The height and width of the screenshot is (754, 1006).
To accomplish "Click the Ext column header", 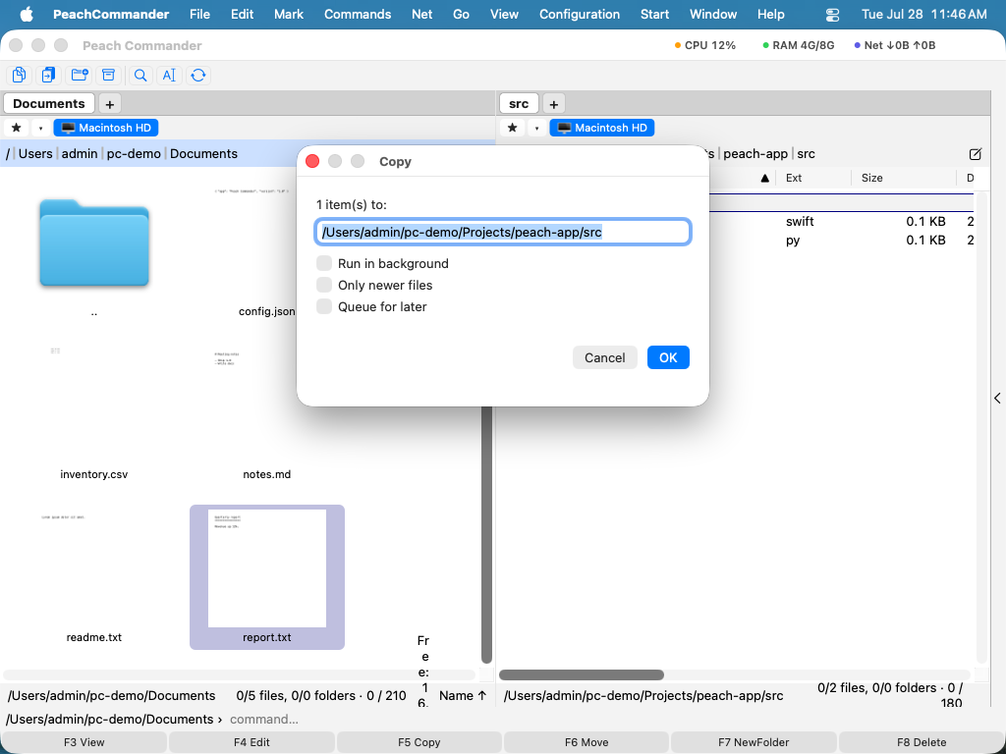I will tap(794, 179).
